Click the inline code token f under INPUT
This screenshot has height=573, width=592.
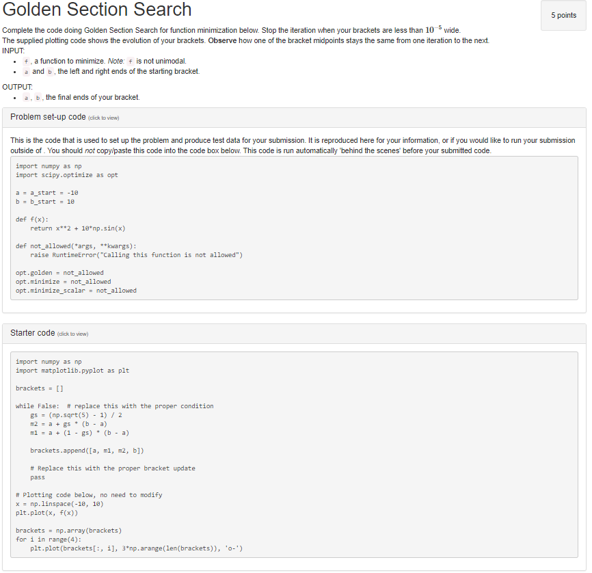coord(25,61)
